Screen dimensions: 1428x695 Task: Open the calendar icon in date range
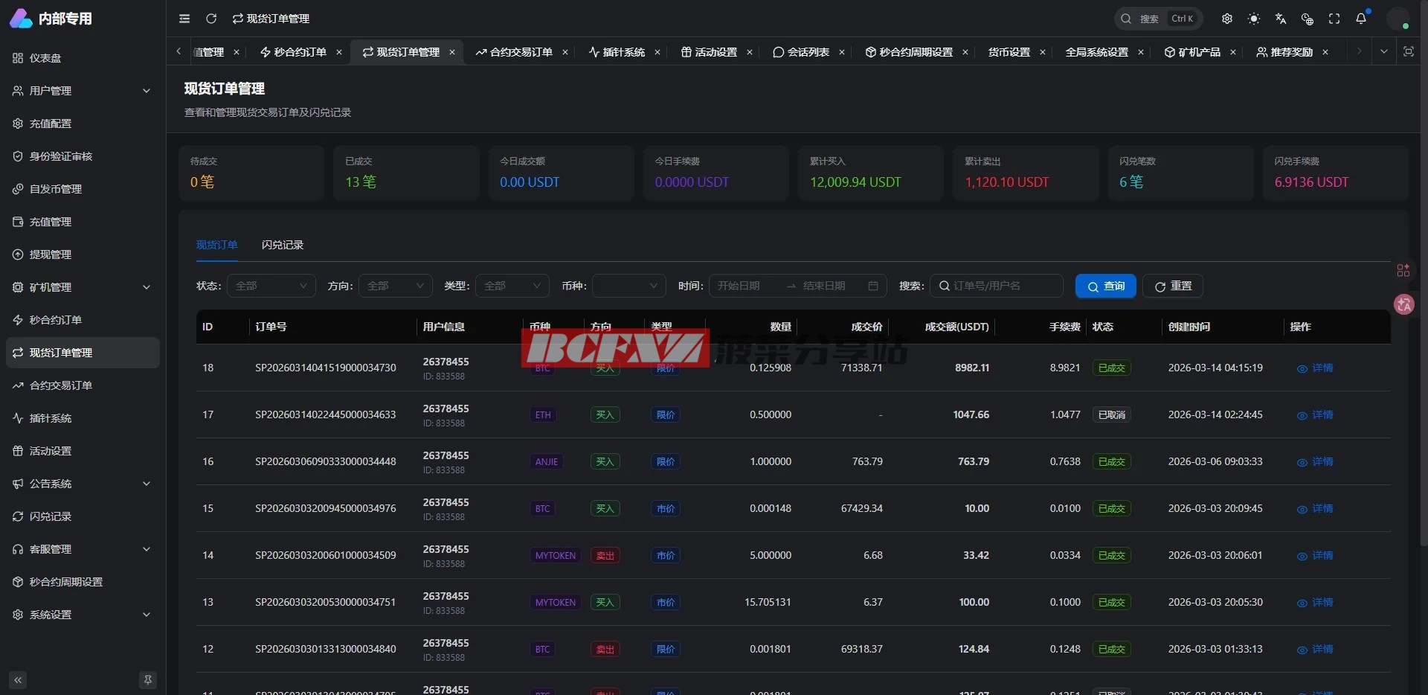pyautogui.click(x=873, y=286)
